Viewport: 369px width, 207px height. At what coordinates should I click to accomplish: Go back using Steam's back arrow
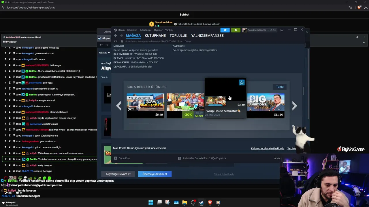tap(116, 36)
